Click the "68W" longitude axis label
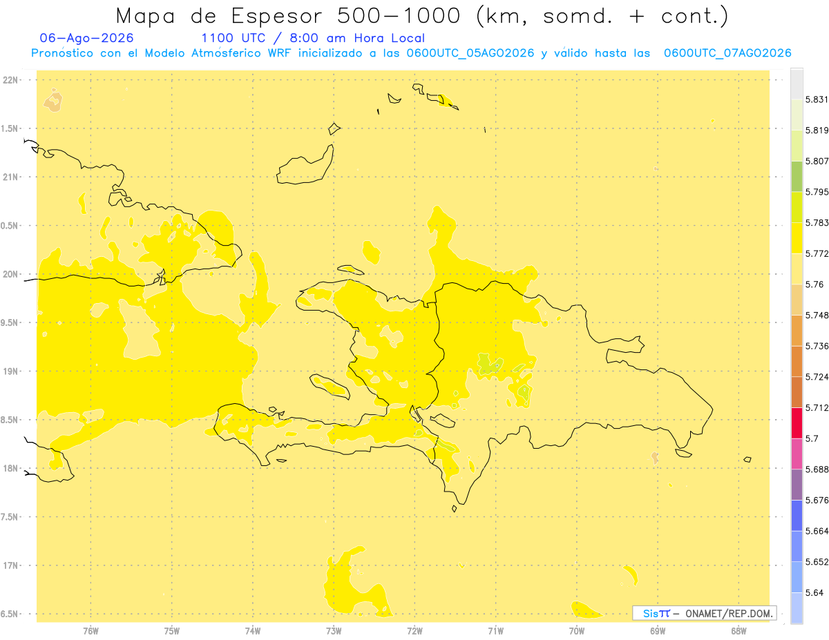The height and width of the screenshot is (640, 829). [739, 631]
